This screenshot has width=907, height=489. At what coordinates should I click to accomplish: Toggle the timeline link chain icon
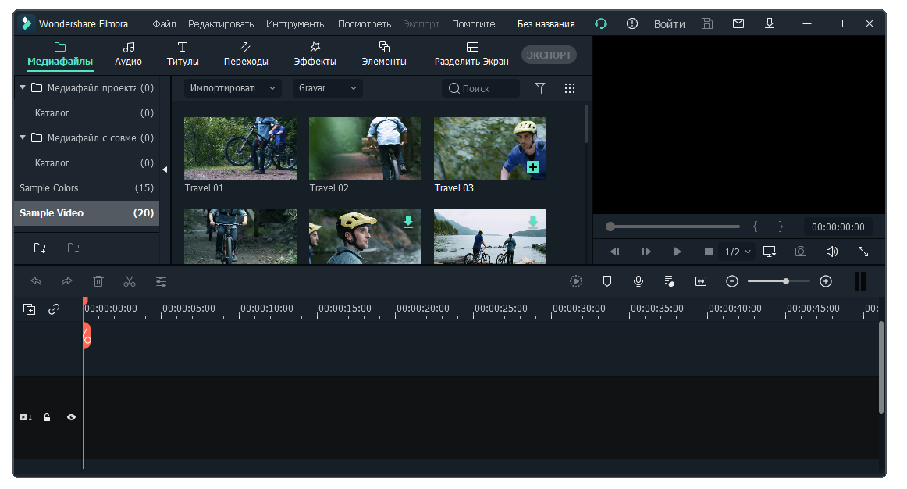pyautogui.click(x=54, y=309)
